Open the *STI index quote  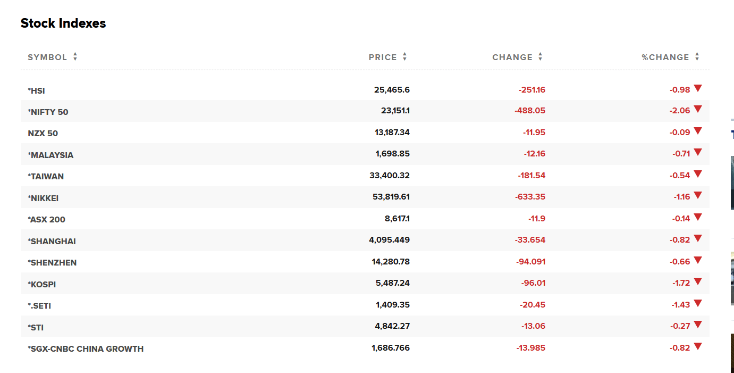pyautogui.click(x=36, y=328)
